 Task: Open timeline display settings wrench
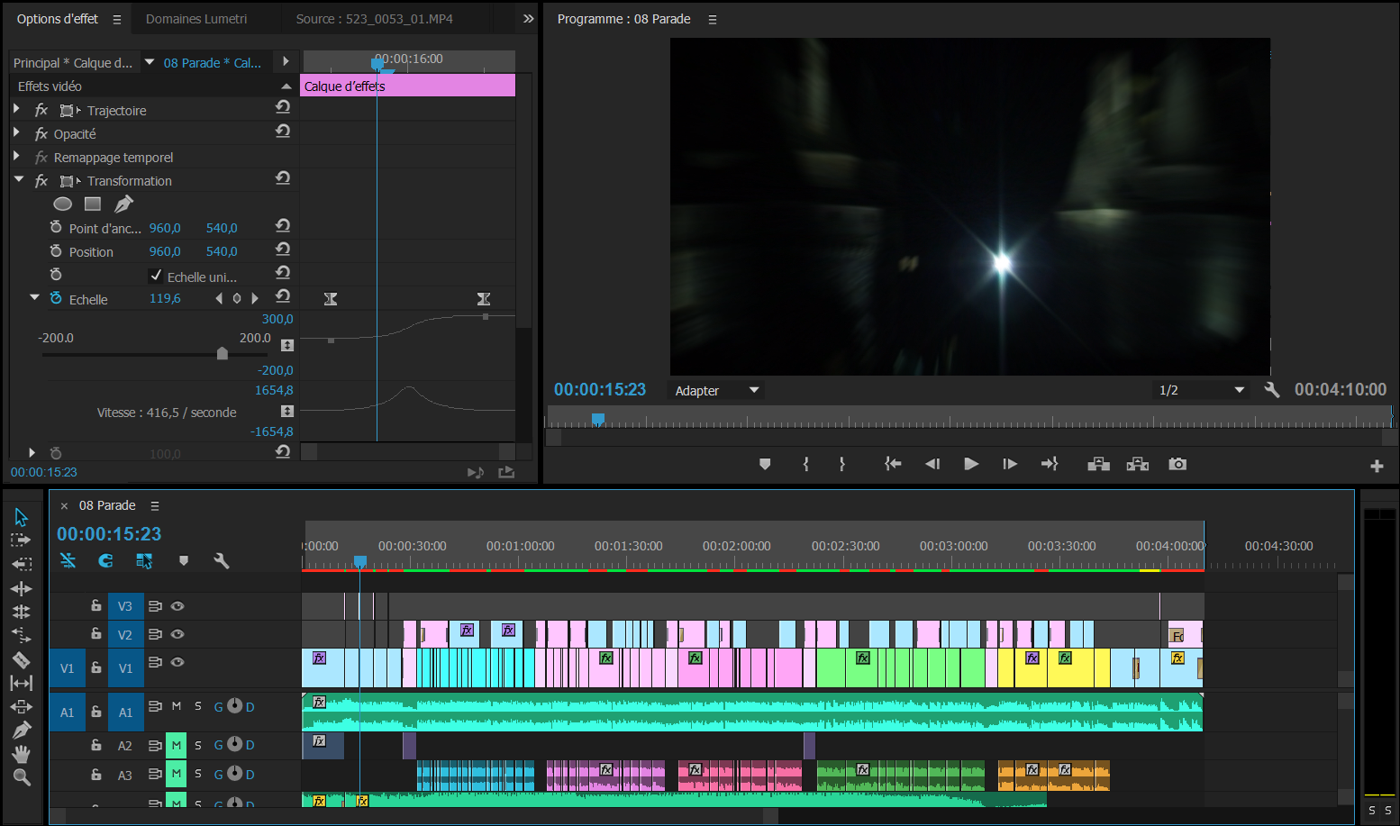tap(221, 560)
